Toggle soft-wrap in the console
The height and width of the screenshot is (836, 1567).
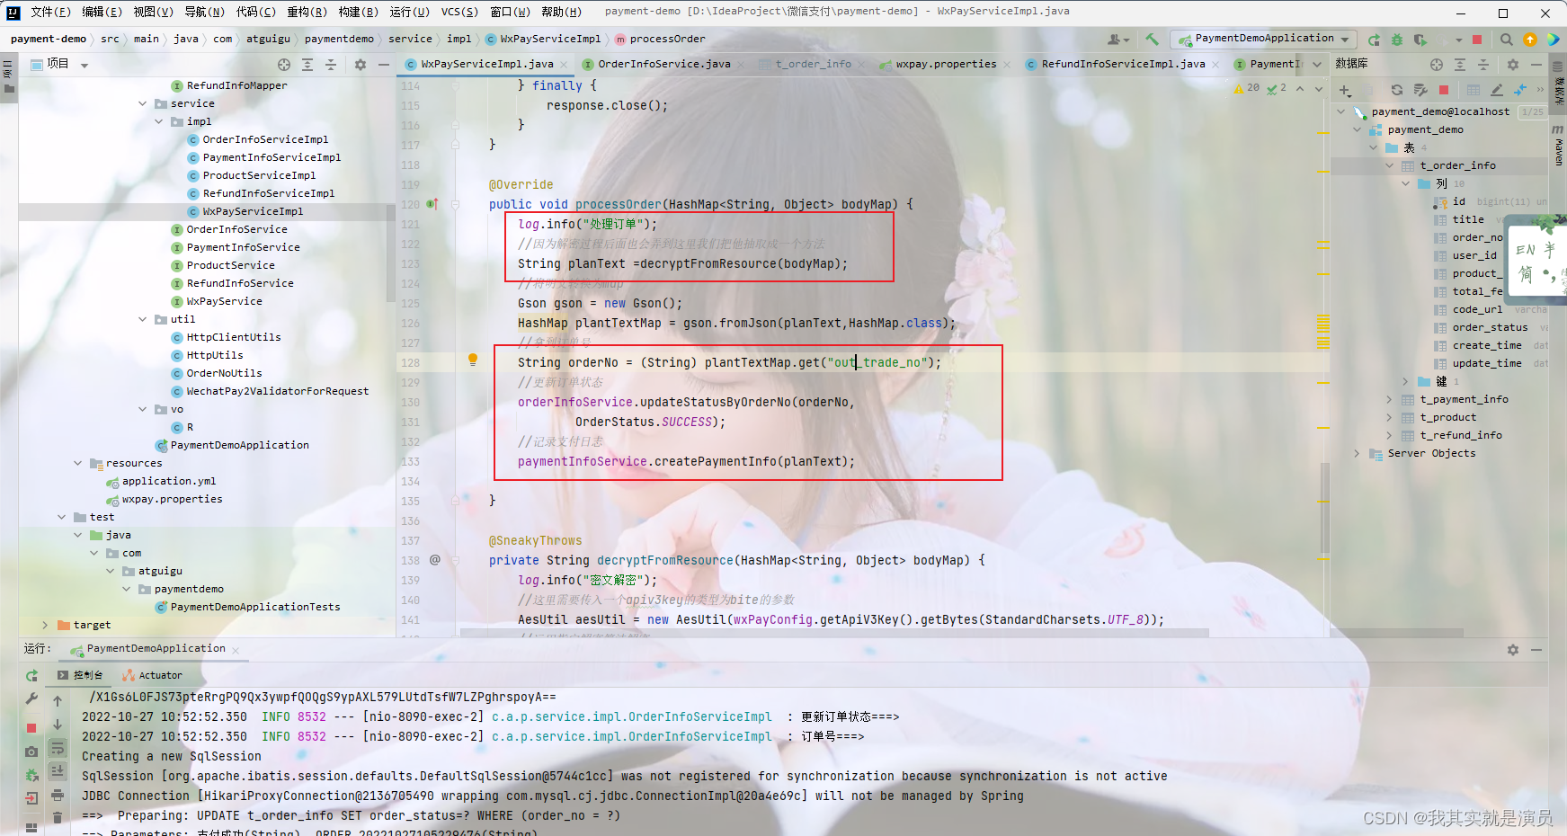tap(58, 748)
